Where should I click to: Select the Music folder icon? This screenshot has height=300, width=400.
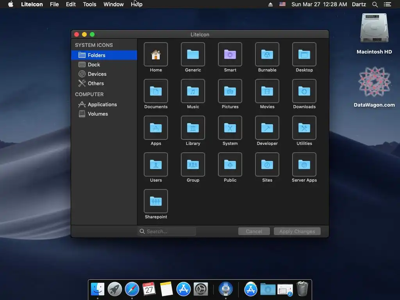(193, 91)
